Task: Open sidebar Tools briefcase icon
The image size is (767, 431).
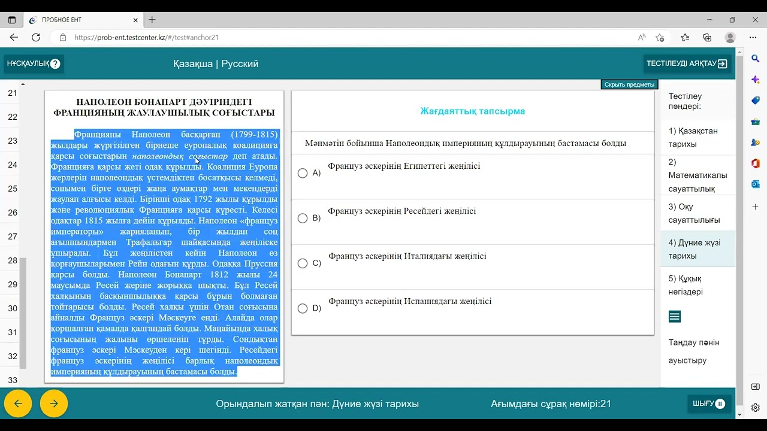Action: [755, 122]
